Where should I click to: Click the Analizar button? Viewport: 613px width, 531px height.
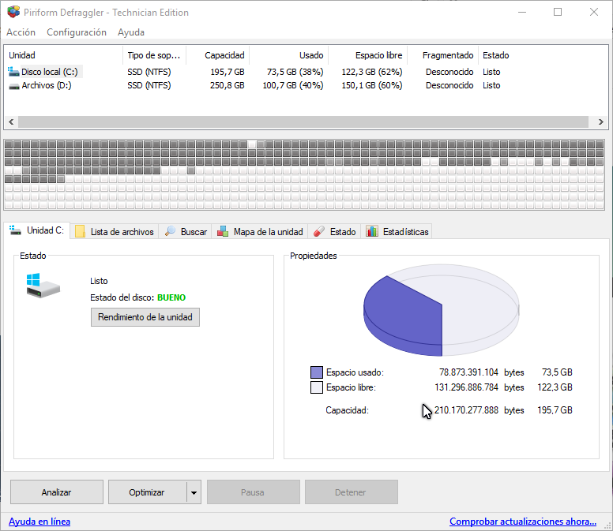point(57,492)
